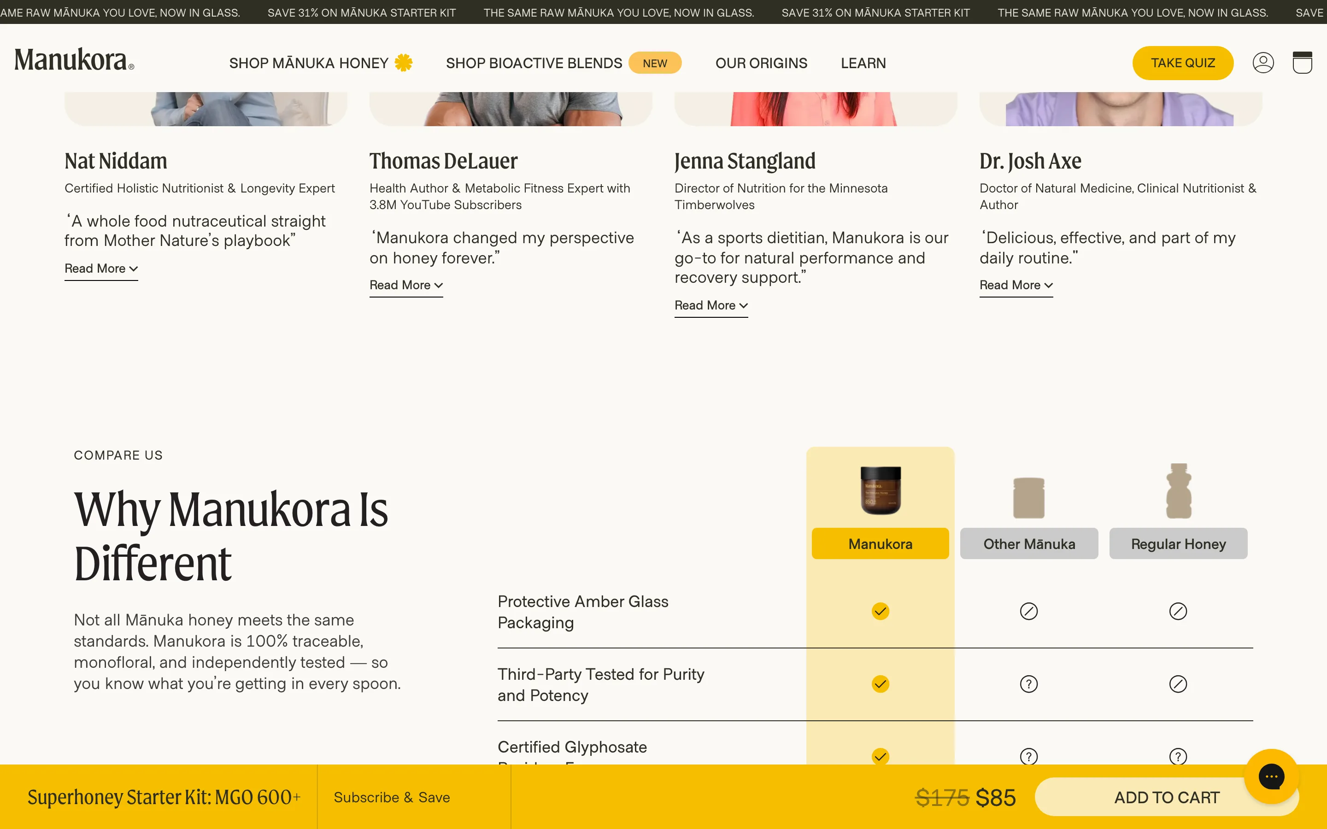This screenshot has height=829, width=1327.
Task: Expand Read More under Dr. Josh Axe
Action: pos(1016,285)
